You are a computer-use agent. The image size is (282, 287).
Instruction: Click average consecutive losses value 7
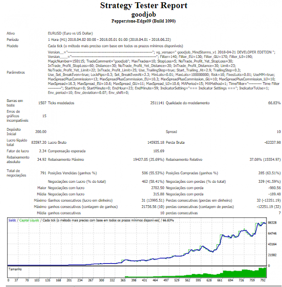pyautogui.click(x=279, y=213)
